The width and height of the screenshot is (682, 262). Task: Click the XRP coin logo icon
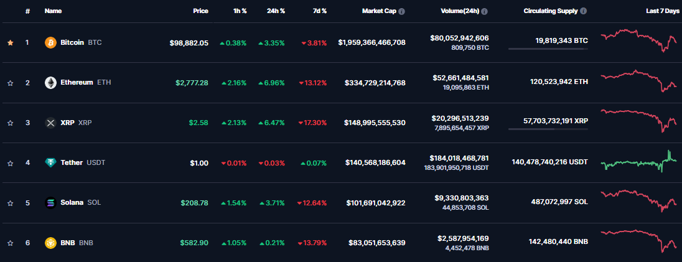point(50,123)
